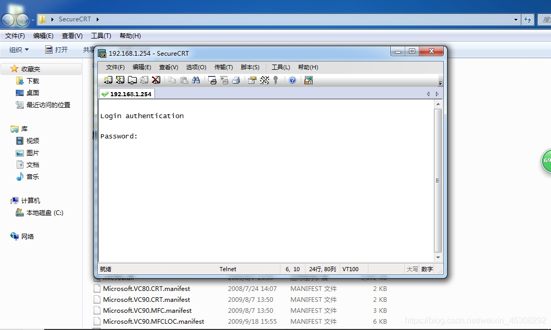Click the Paste clipboard toolbar icon

click(x=184, y=80)
